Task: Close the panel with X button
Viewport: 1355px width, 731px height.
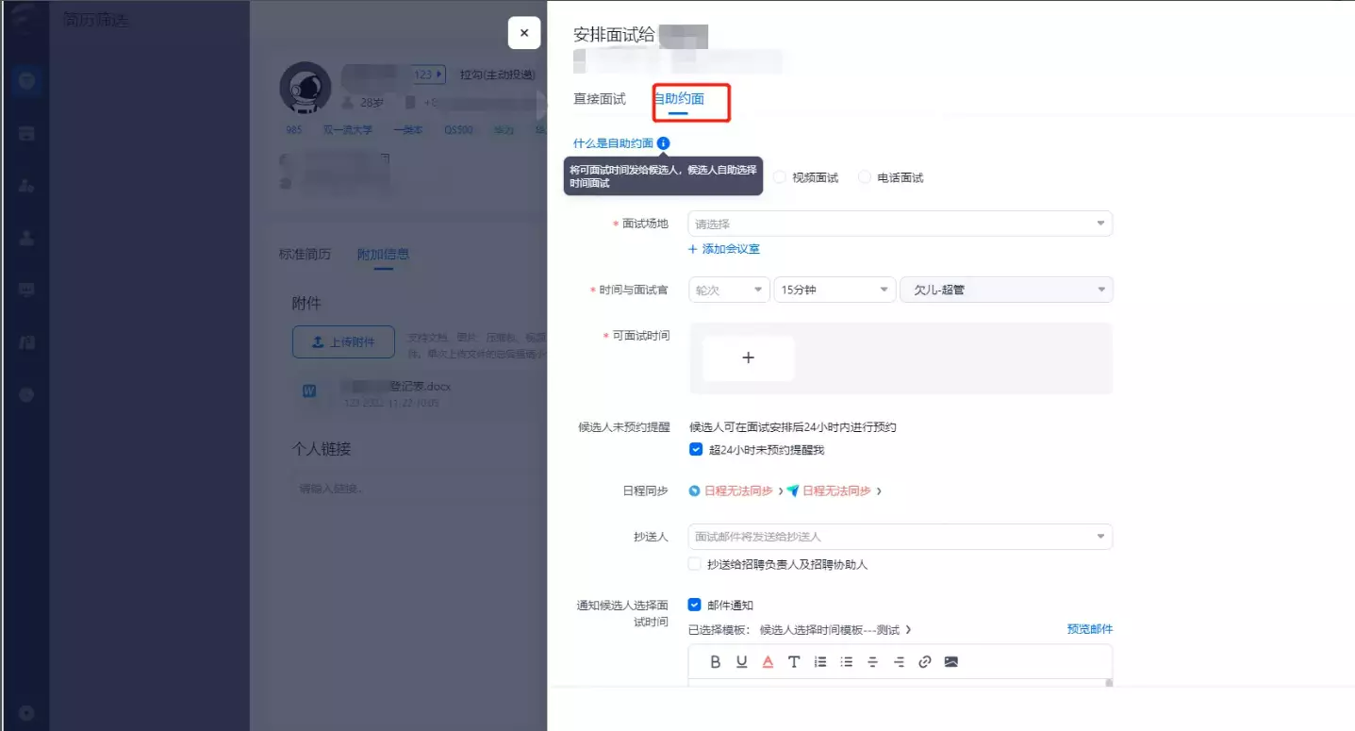Action: 524,33
